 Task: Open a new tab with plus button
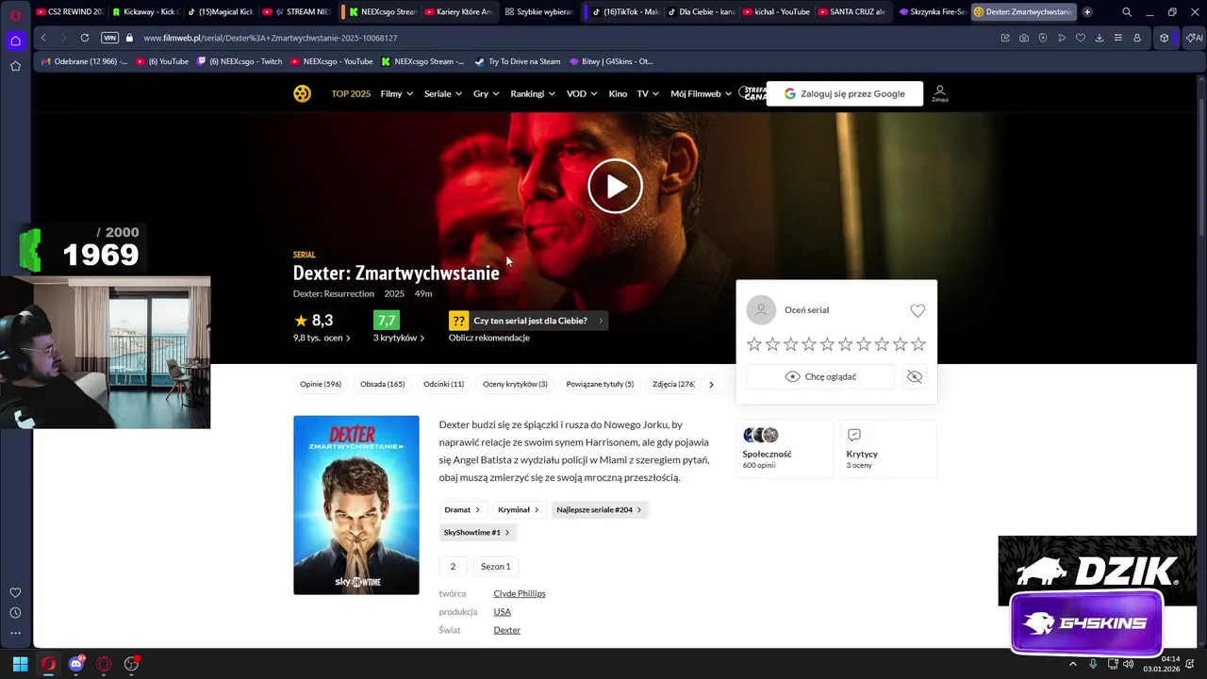[x=1087, y=12]
